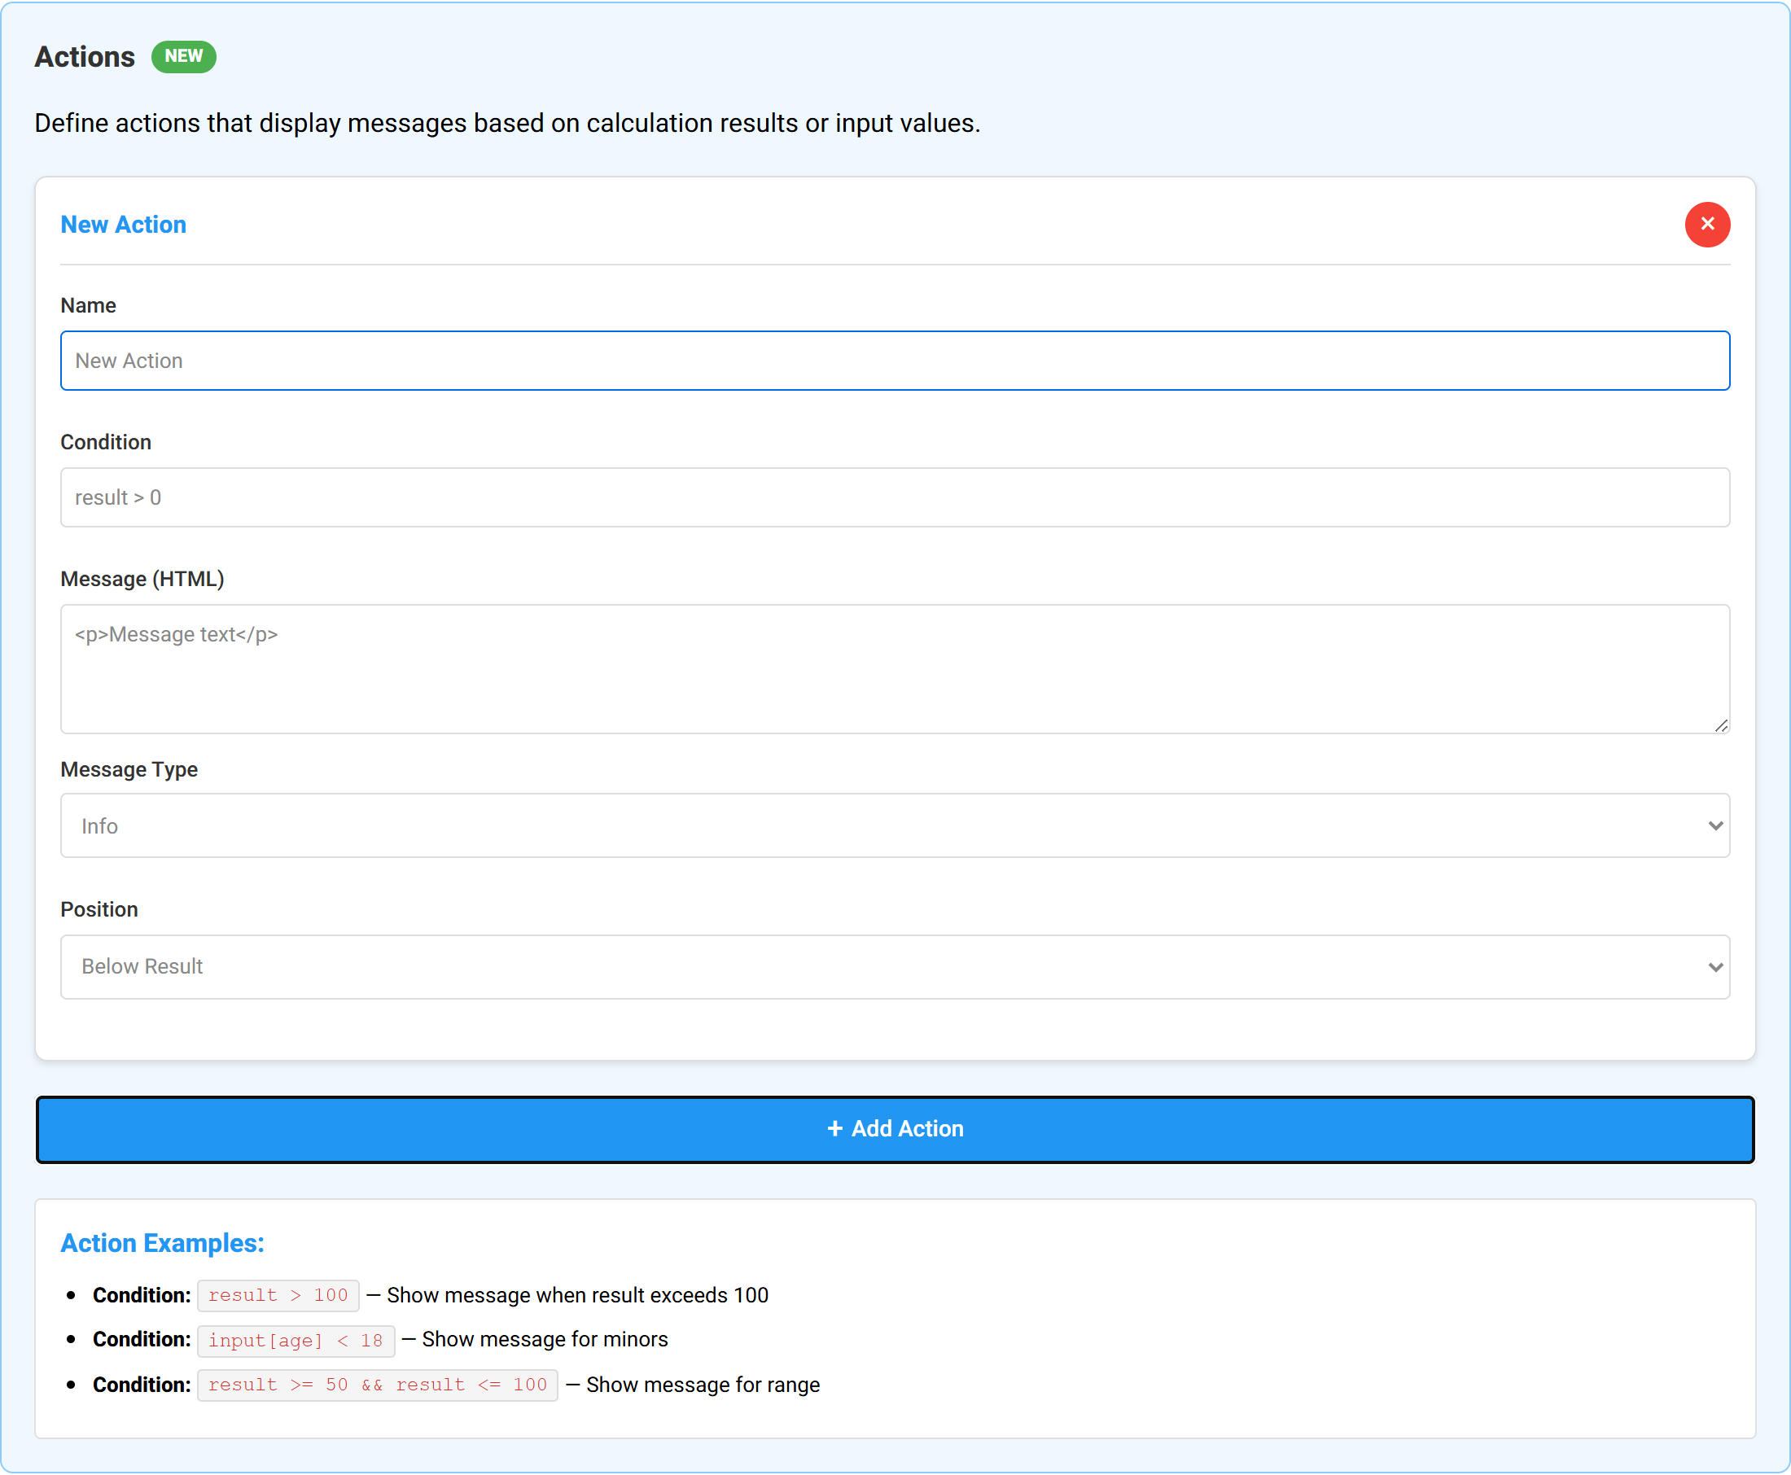Click the code example result >= 50 && result <= 100
Viewport: 1791px width, 1475px height.
(x=377, y=1385)
